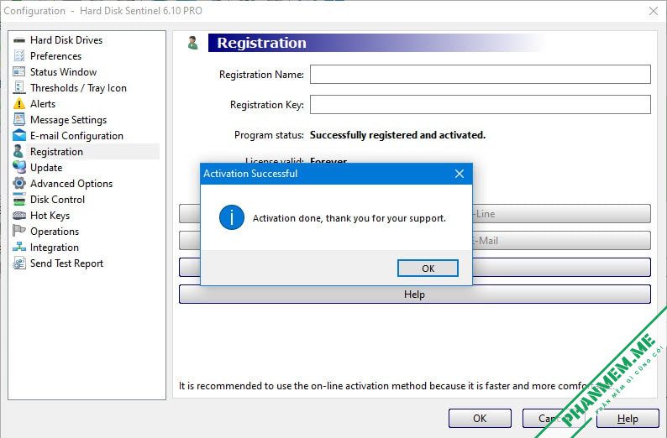Click the partially hidden On-Line activation button
Screen dimensions: 667x438
[561, 214]
